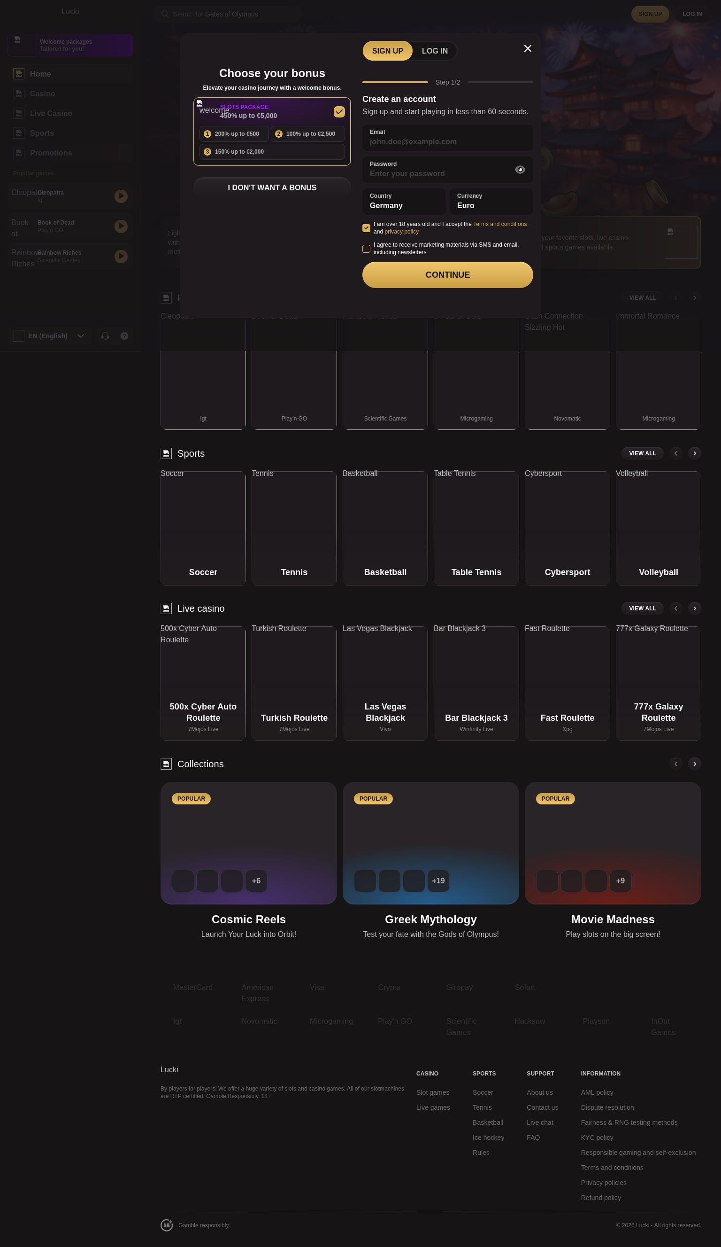The image size is (721, 1247).
Task: Play Rainbow Riches from popular games
Action: click(121, 257)
